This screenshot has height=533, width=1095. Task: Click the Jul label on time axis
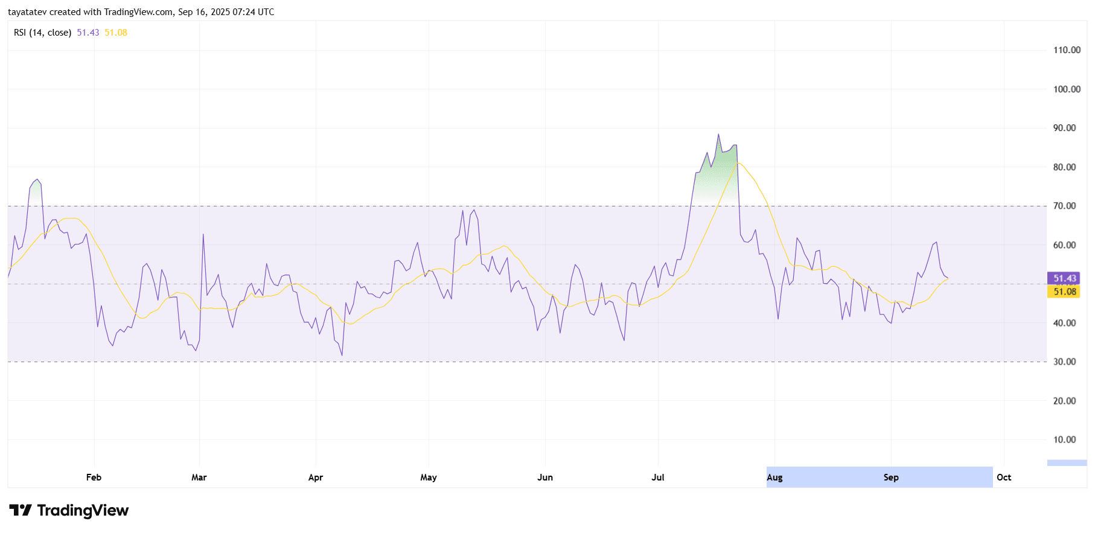(658, 477)
